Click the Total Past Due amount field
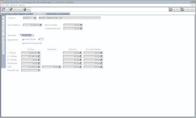The width and height of the screenshot is (196, 118). pos(30,67)
